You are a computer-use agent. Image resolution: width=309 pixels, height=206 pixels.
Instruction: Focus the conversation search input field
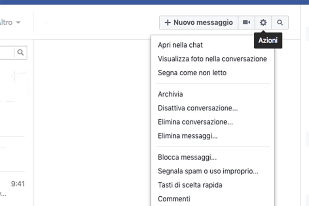7,53
